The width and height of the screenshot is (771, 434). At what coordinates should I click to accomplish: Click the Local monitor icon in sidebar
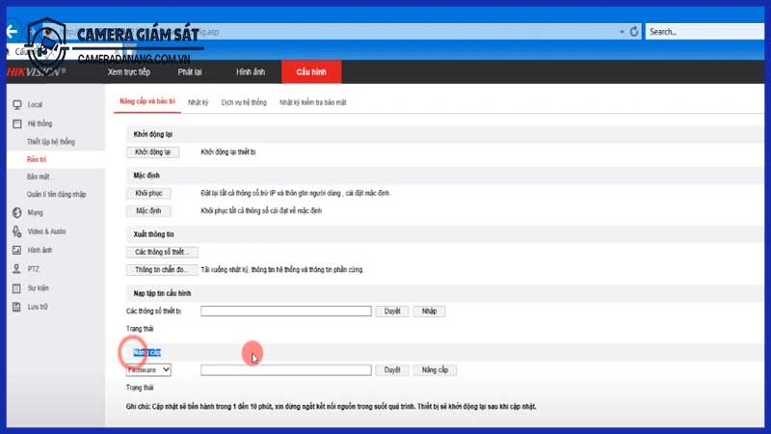[x=15, y=104]
